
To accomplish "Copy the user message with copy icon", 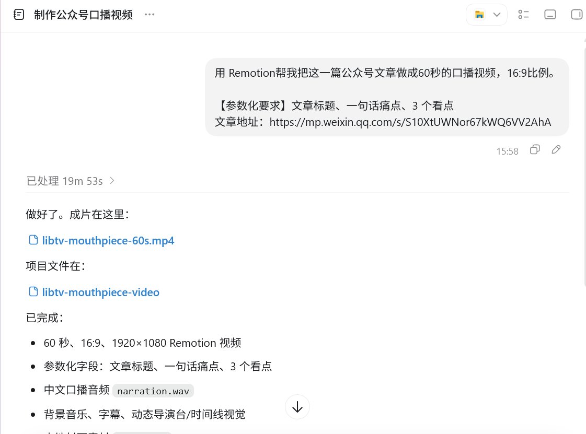I will point(535,150).
